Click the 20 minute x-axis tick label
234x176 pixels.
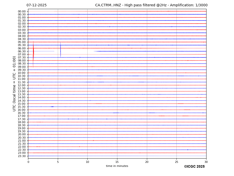[147, 162]
